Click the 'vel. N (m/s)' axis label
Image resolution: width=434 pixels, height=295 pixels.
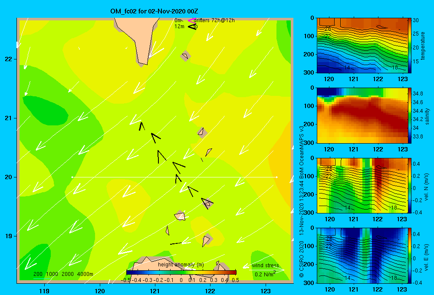[x=426, y=187]
